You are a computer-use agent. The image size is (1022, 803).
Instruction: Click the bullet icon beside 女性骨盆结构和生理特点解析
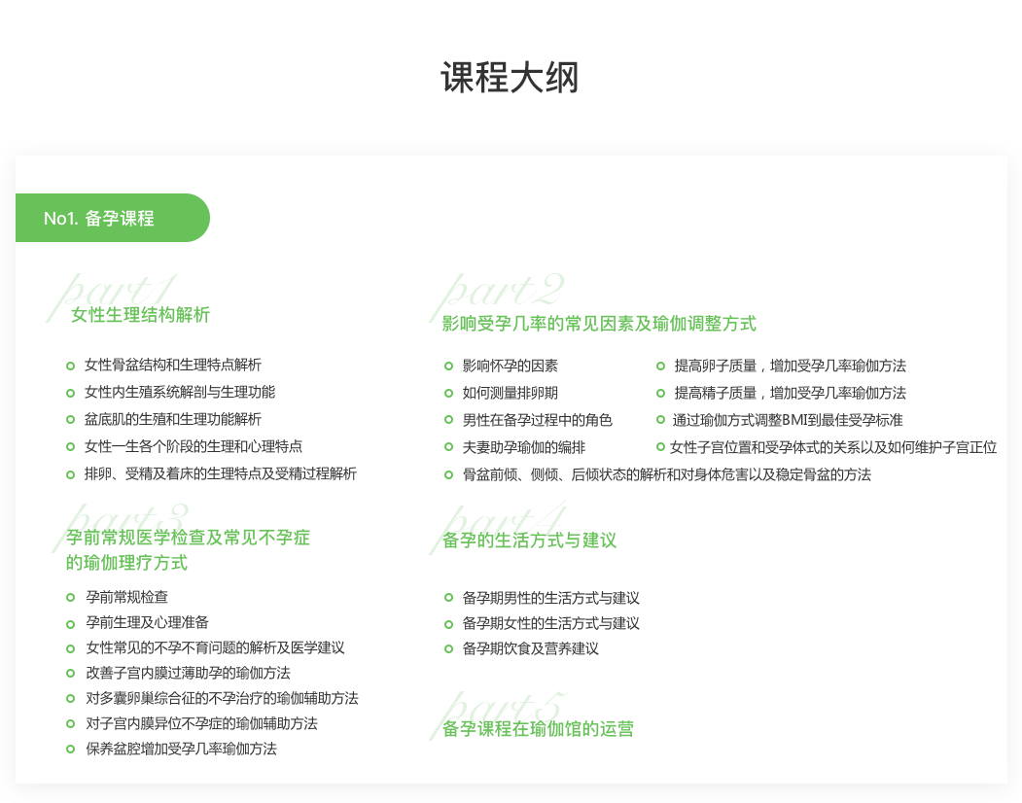[x=68, y=367]
